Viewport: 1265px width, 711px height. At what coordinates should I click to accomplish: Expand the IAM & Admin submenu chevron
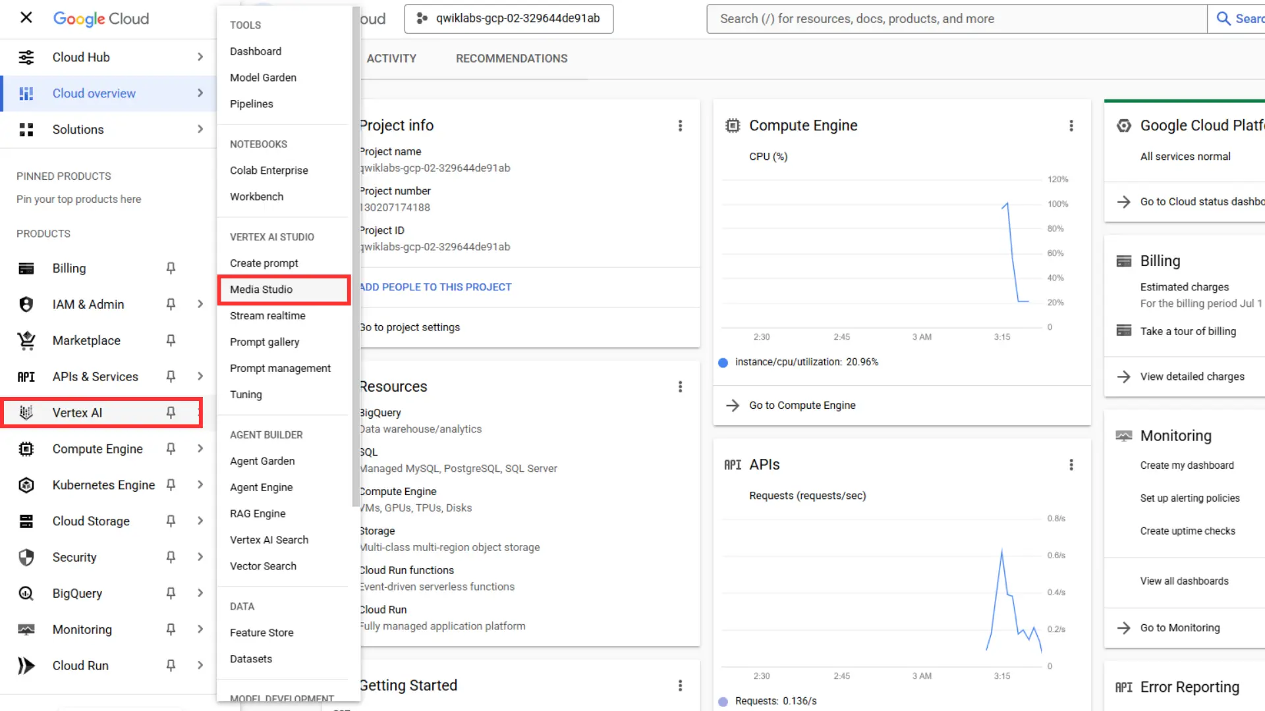200,304
